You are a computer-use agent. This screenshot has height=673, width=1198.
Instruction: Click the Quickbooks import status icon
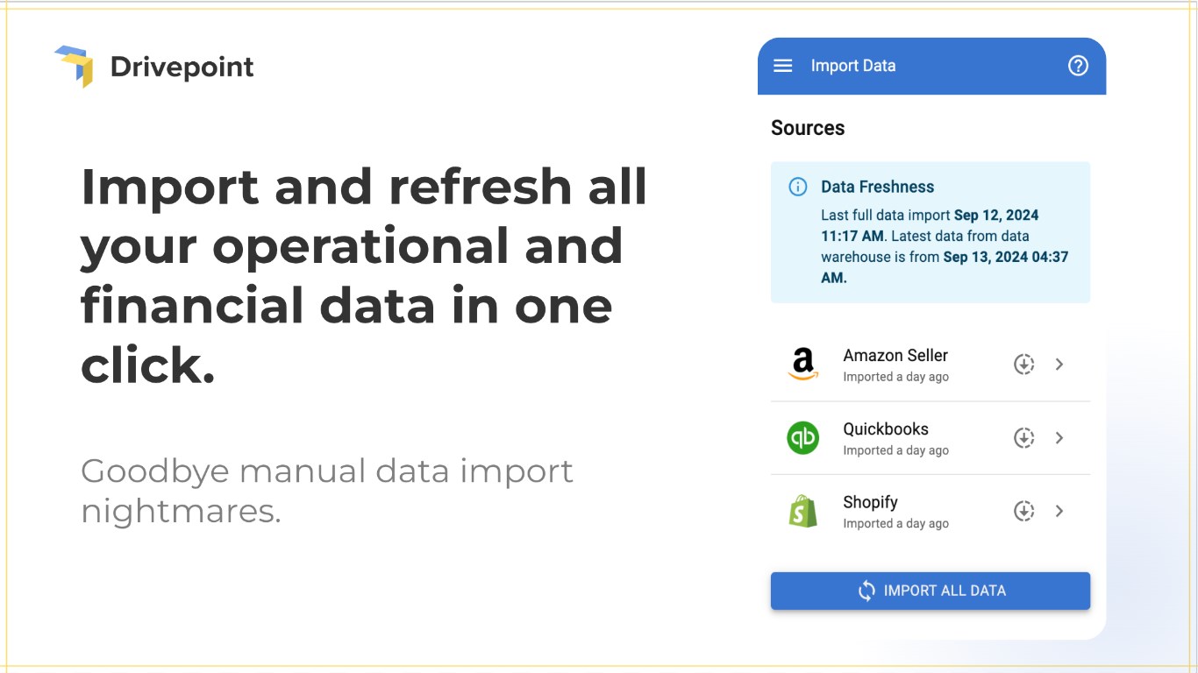click(1023, 438)
